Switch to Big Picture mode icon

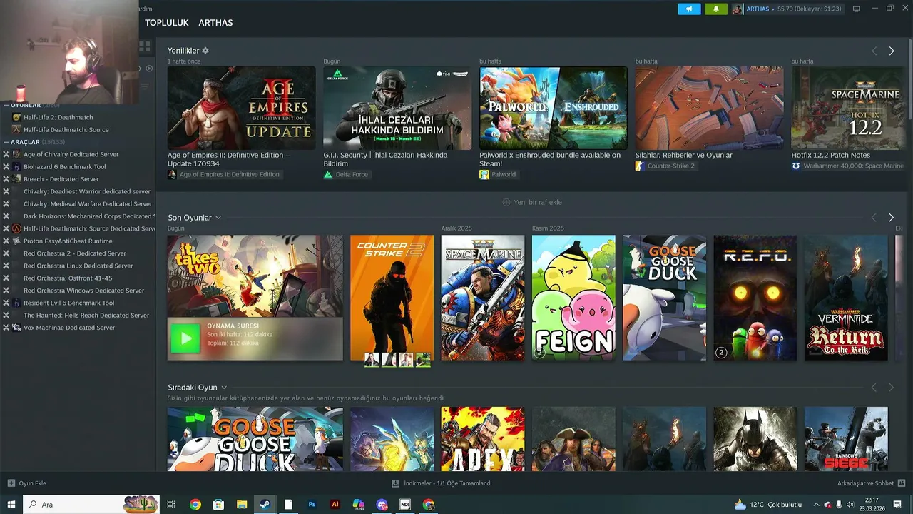[x=857, y=9]
